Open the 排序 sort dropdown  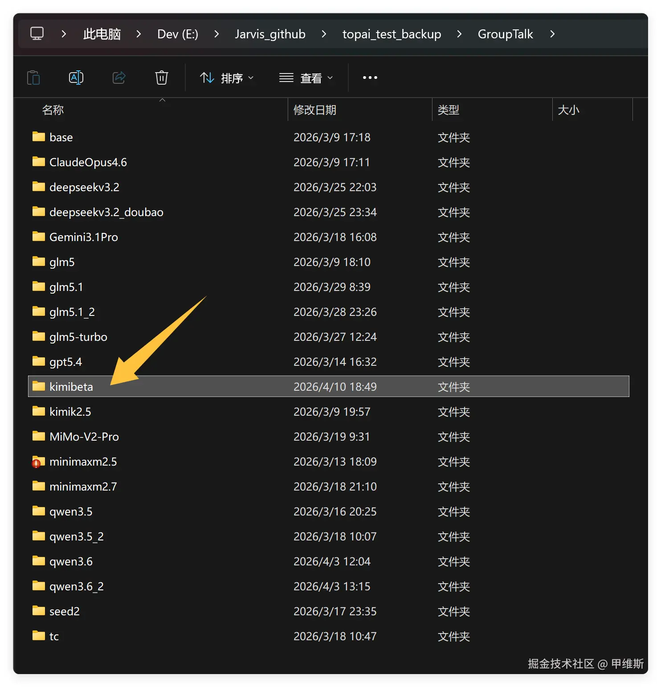tap(227, 78)
